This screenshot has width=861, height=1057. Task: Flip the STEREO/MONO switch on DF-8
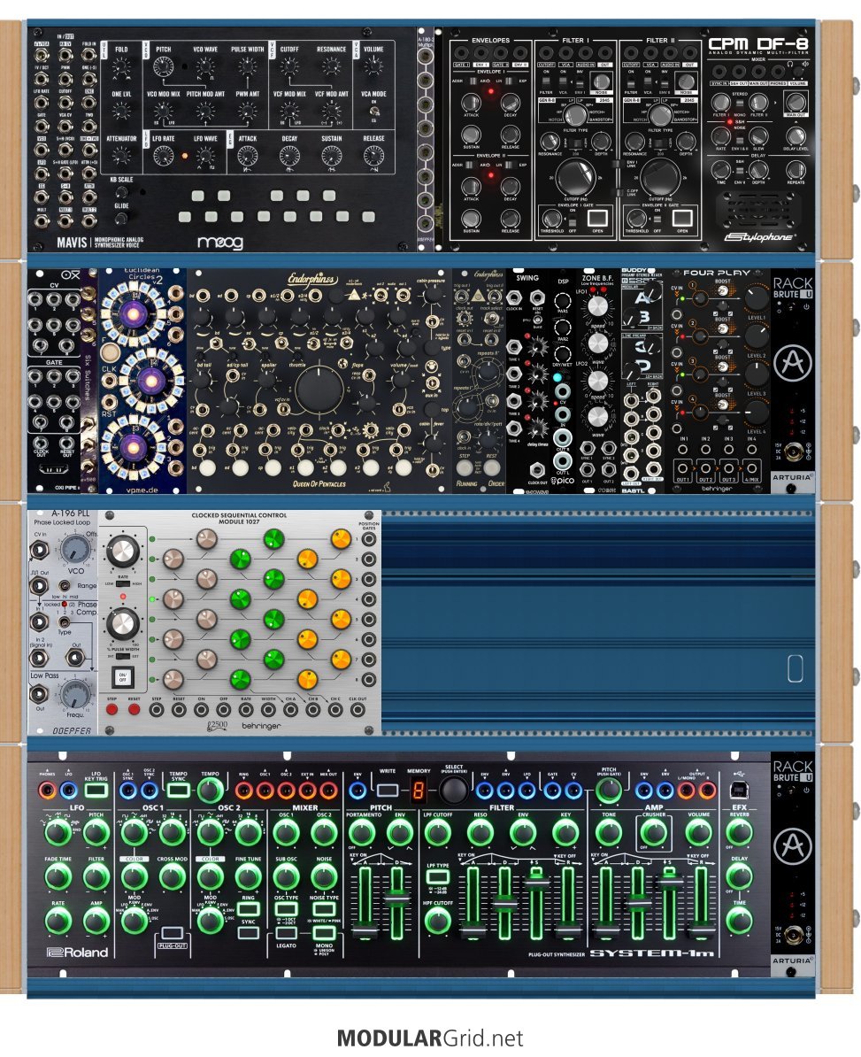tap(740, 104)
